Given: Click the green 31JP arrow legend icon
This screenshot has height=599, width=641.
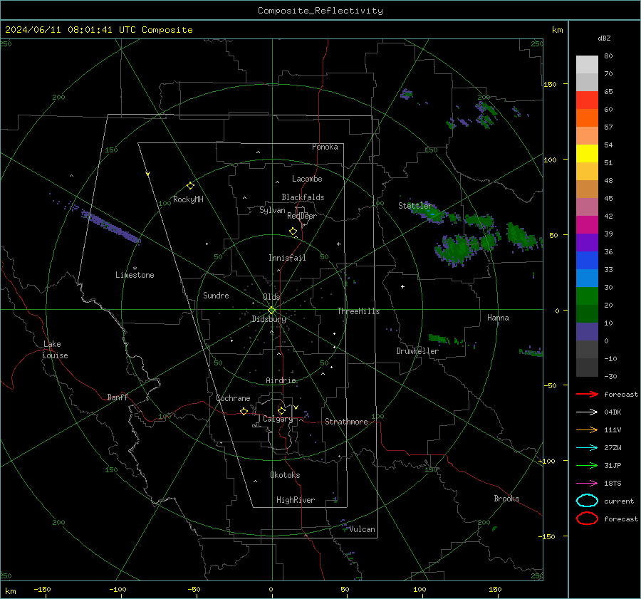Looking at the screenshot, I should coord(587,465).
